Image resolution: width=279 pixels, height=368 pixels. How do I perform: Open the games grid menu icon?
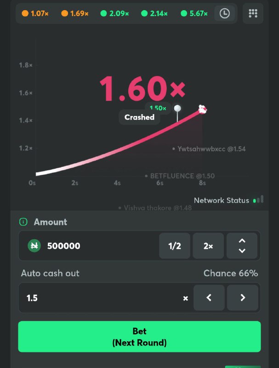coord(253,13)
